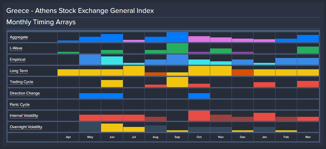Click the Overnight Volatility yellow bar for July
The width and height of the screenshot is (326, 149).
coord(134,129)
